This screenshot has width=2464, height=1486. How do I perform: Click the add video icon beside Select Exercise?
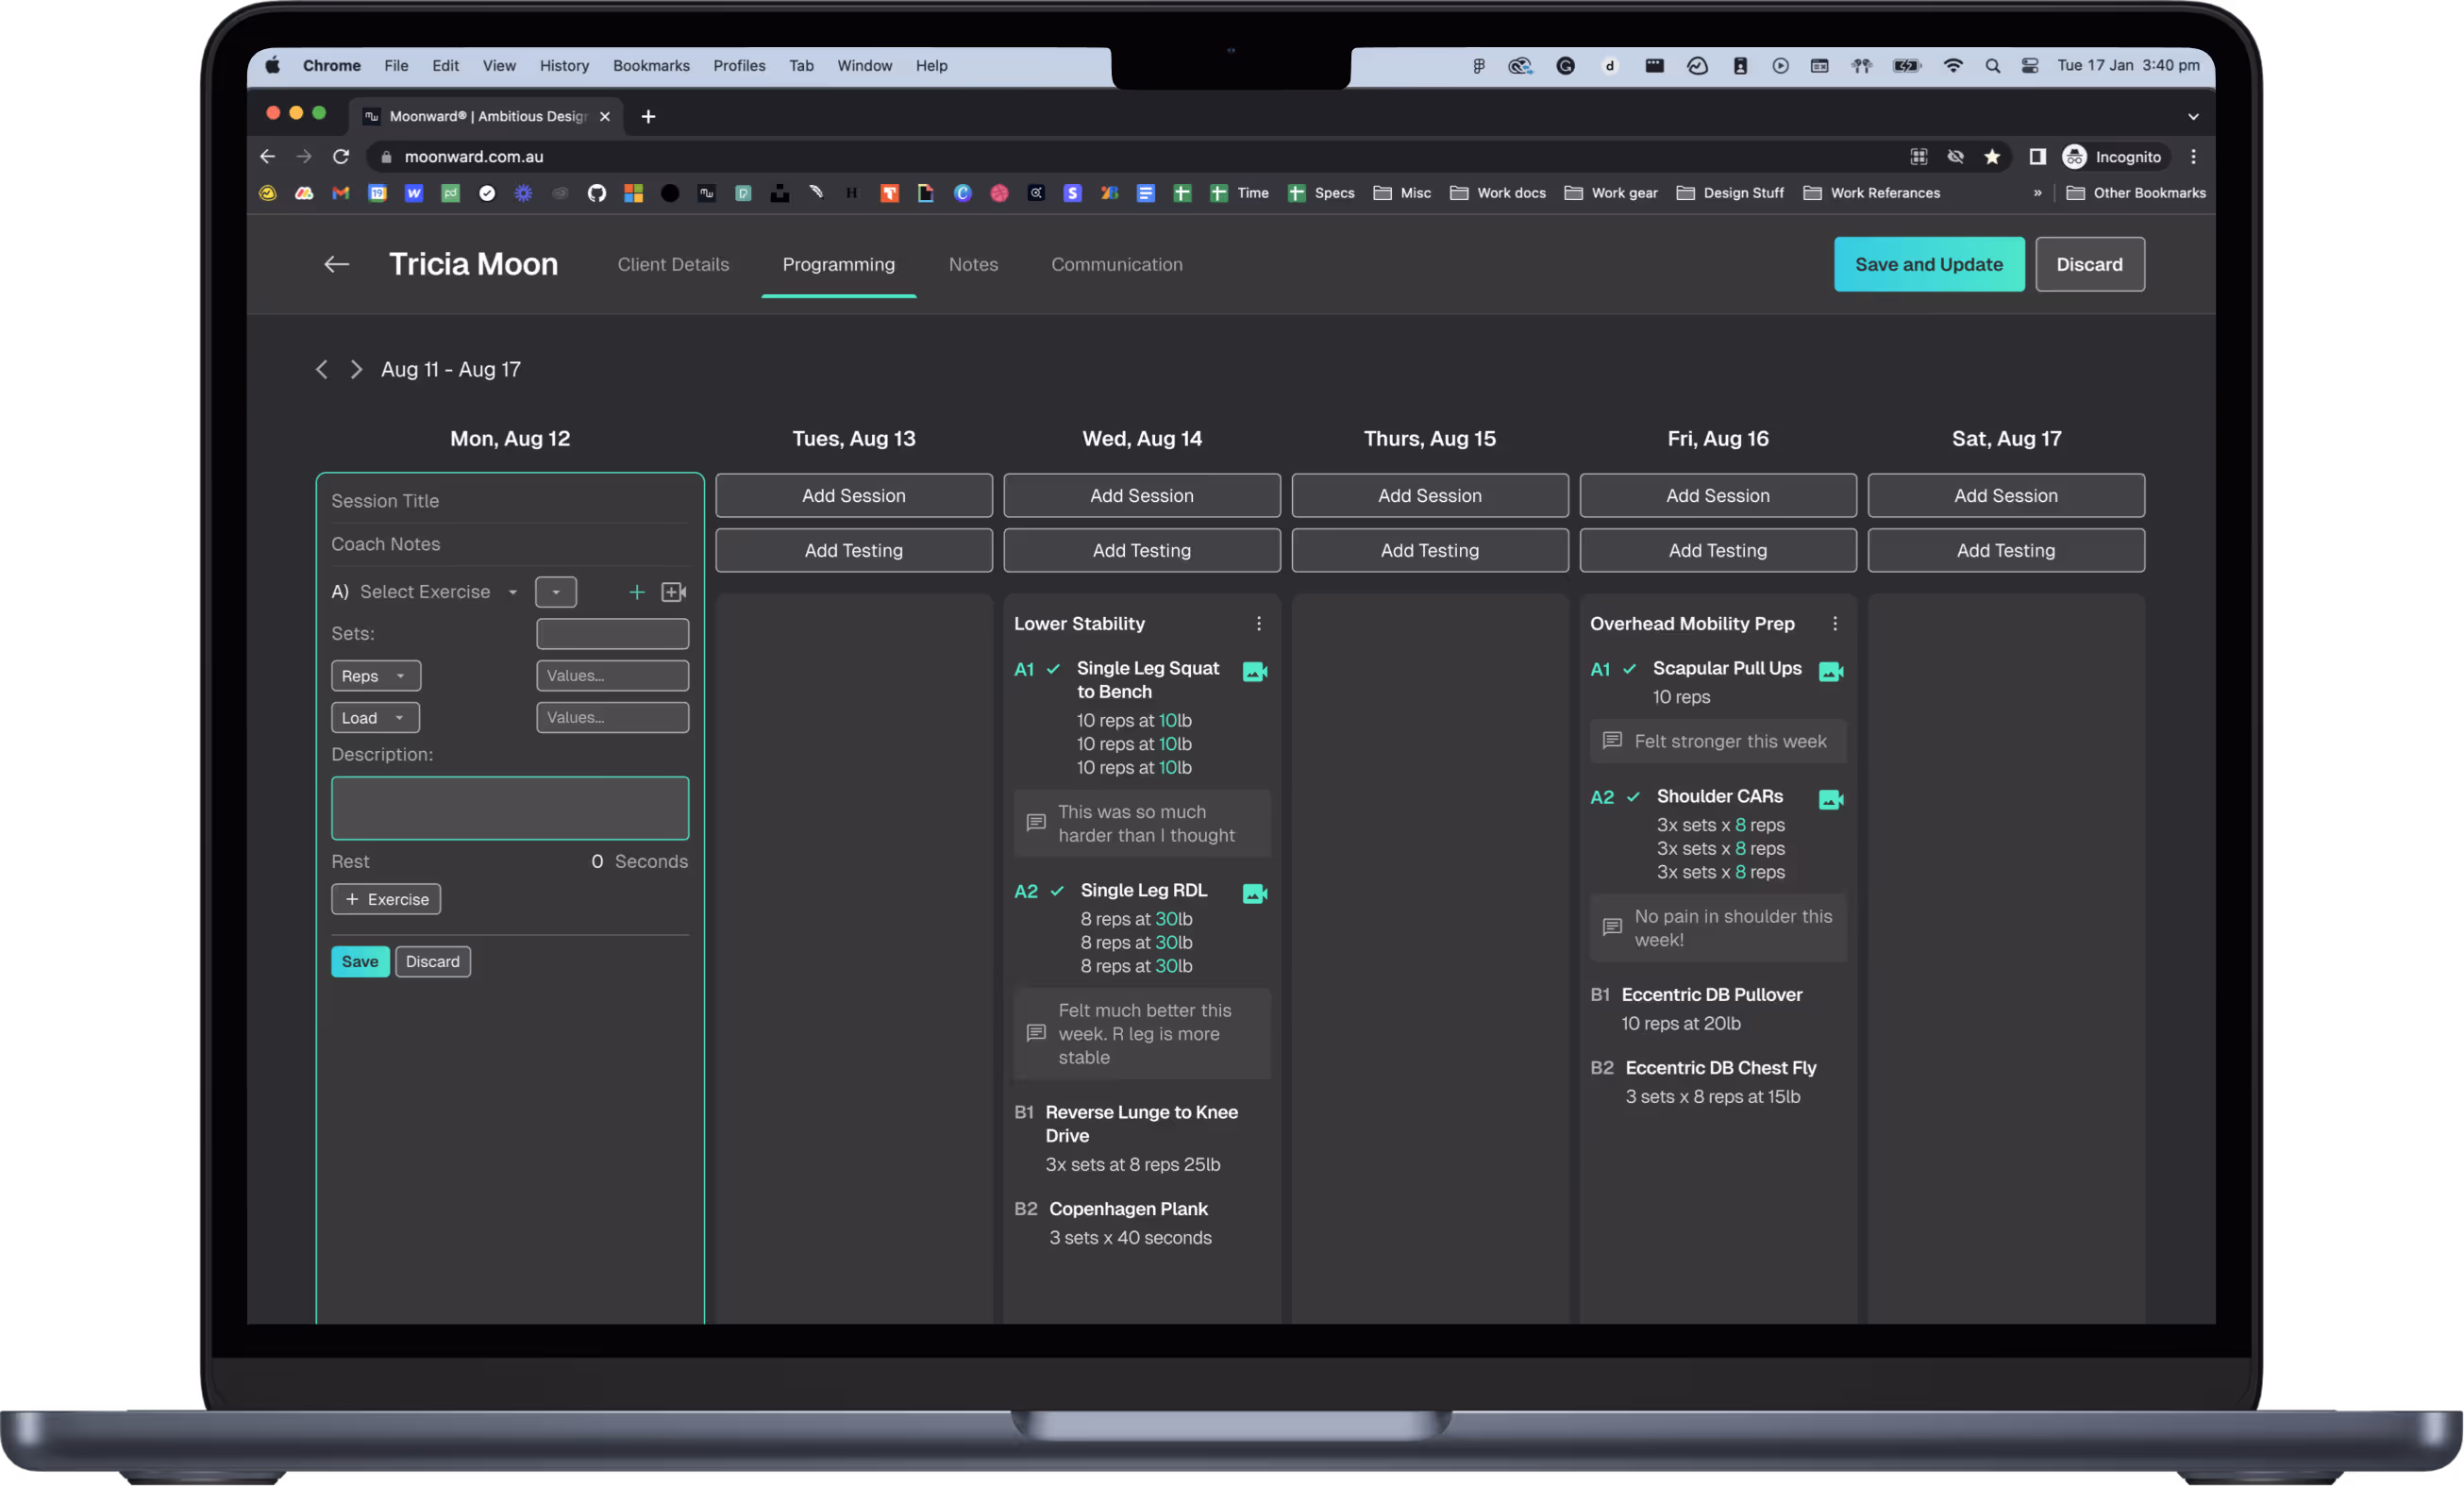tap(674, 592)
